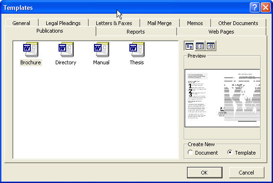Click the Thesis label text
This screenshot has height=183, width=273.
pos(137,62)
